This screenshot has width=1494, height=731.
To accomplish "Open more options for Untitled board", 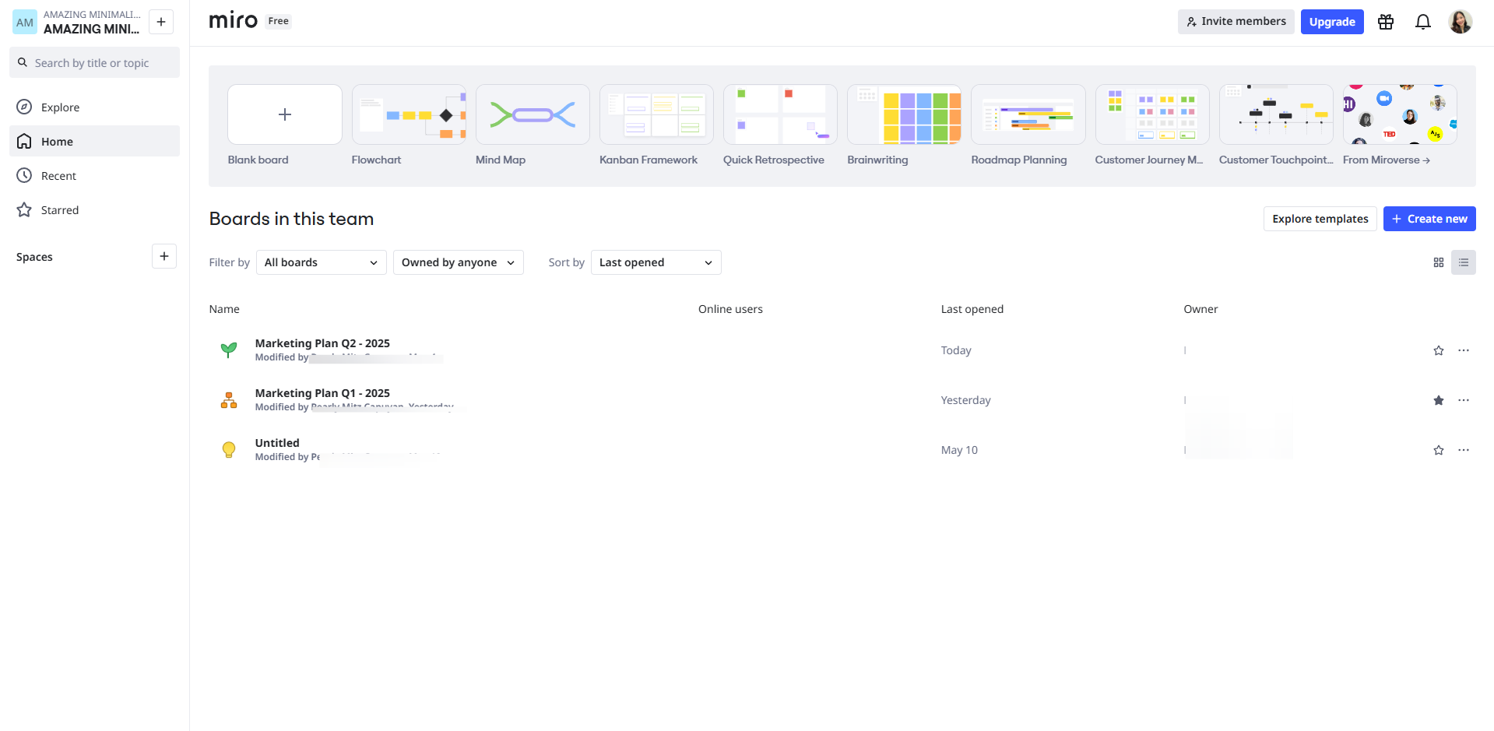I will [x=1463, y=450].
